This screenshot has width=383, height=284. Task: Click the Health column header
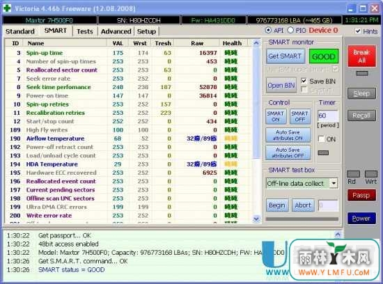pyautogui.click(x=233, y=43)
